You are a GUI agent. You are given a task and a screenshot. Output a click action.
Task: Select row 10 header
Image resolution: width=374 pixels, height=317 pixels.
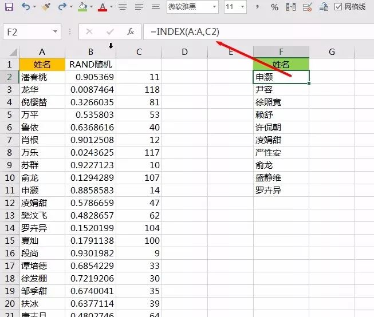[9, 177]
